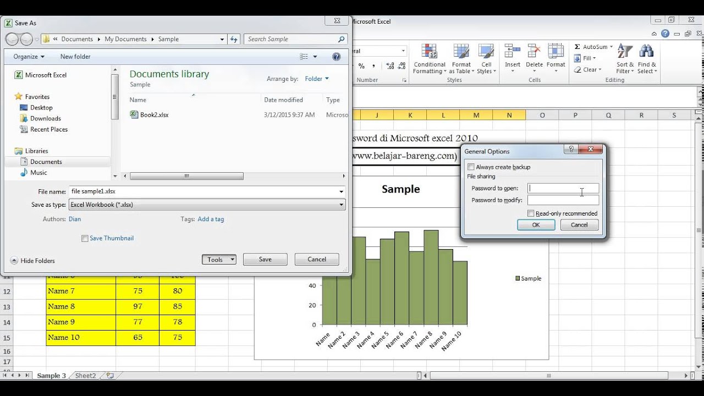Collapse the dialog with Hide Folders
Viewport: 704px width, 396px height.
click(x=32, y=261)
